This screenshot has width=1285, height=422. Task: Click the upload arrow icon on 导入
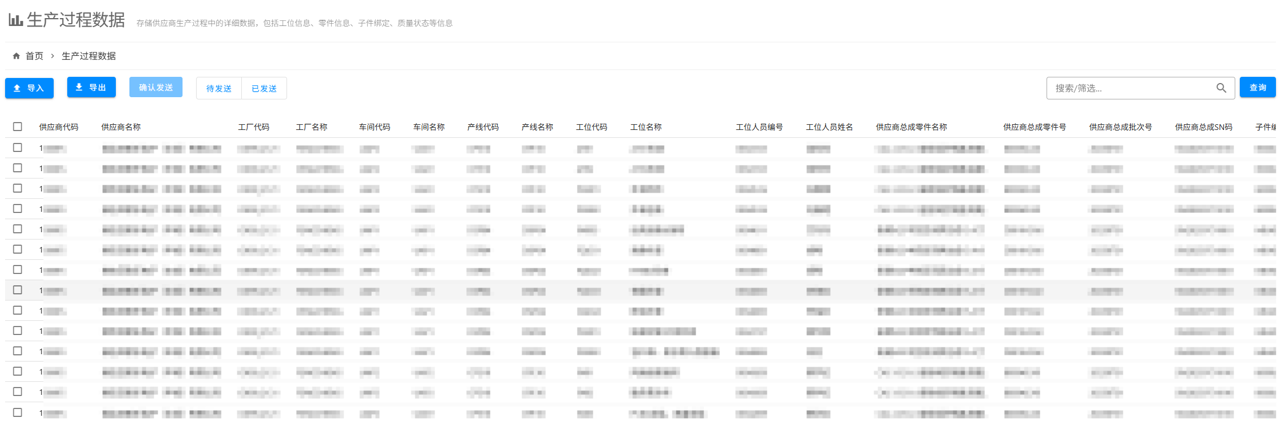(17, 88)
